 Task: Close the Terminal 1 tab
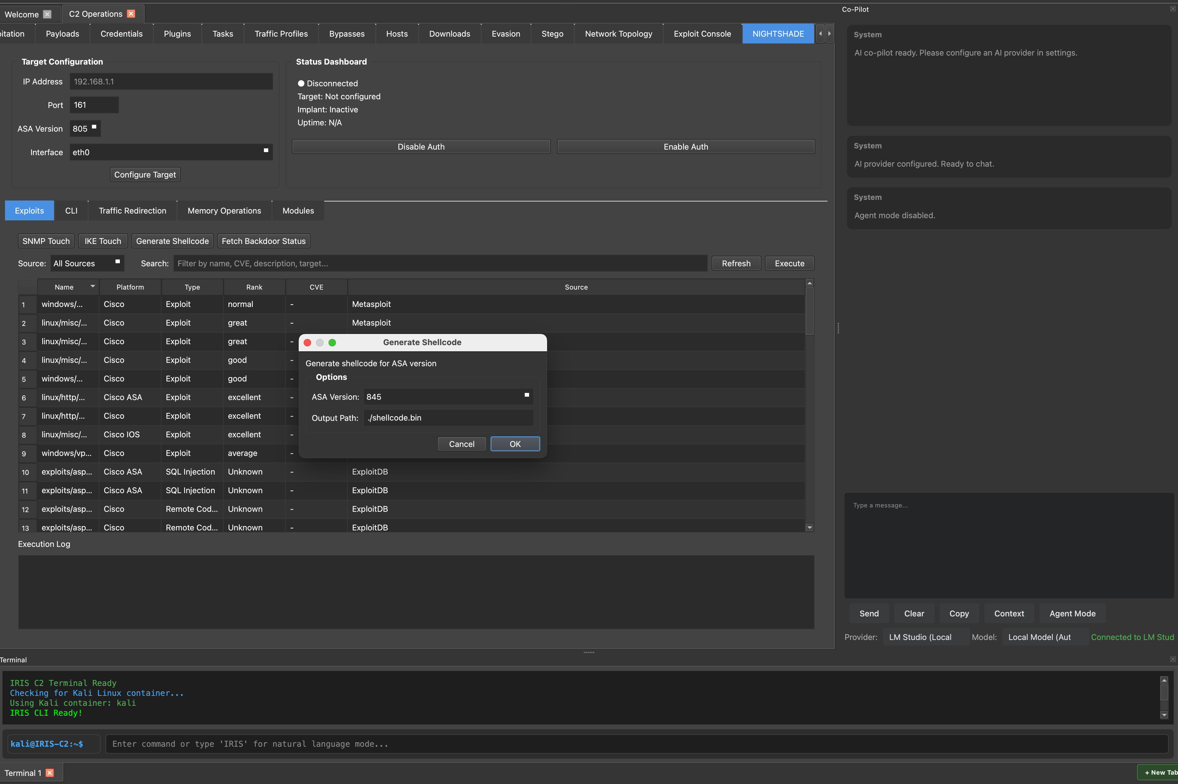(49, 773)
